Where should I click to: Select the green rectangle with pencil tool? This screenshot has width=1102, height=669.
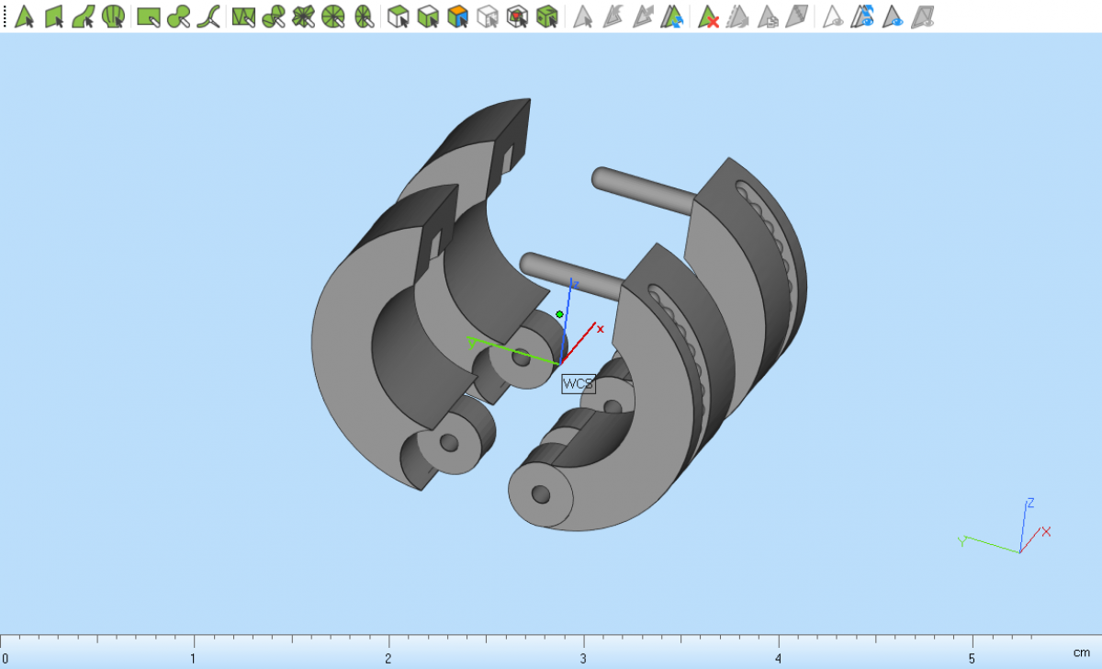pyautogui.click(x=148, y=16)
